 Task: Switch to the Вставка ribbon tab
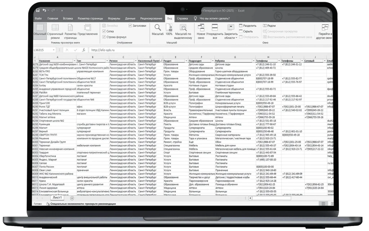point(68,18)
